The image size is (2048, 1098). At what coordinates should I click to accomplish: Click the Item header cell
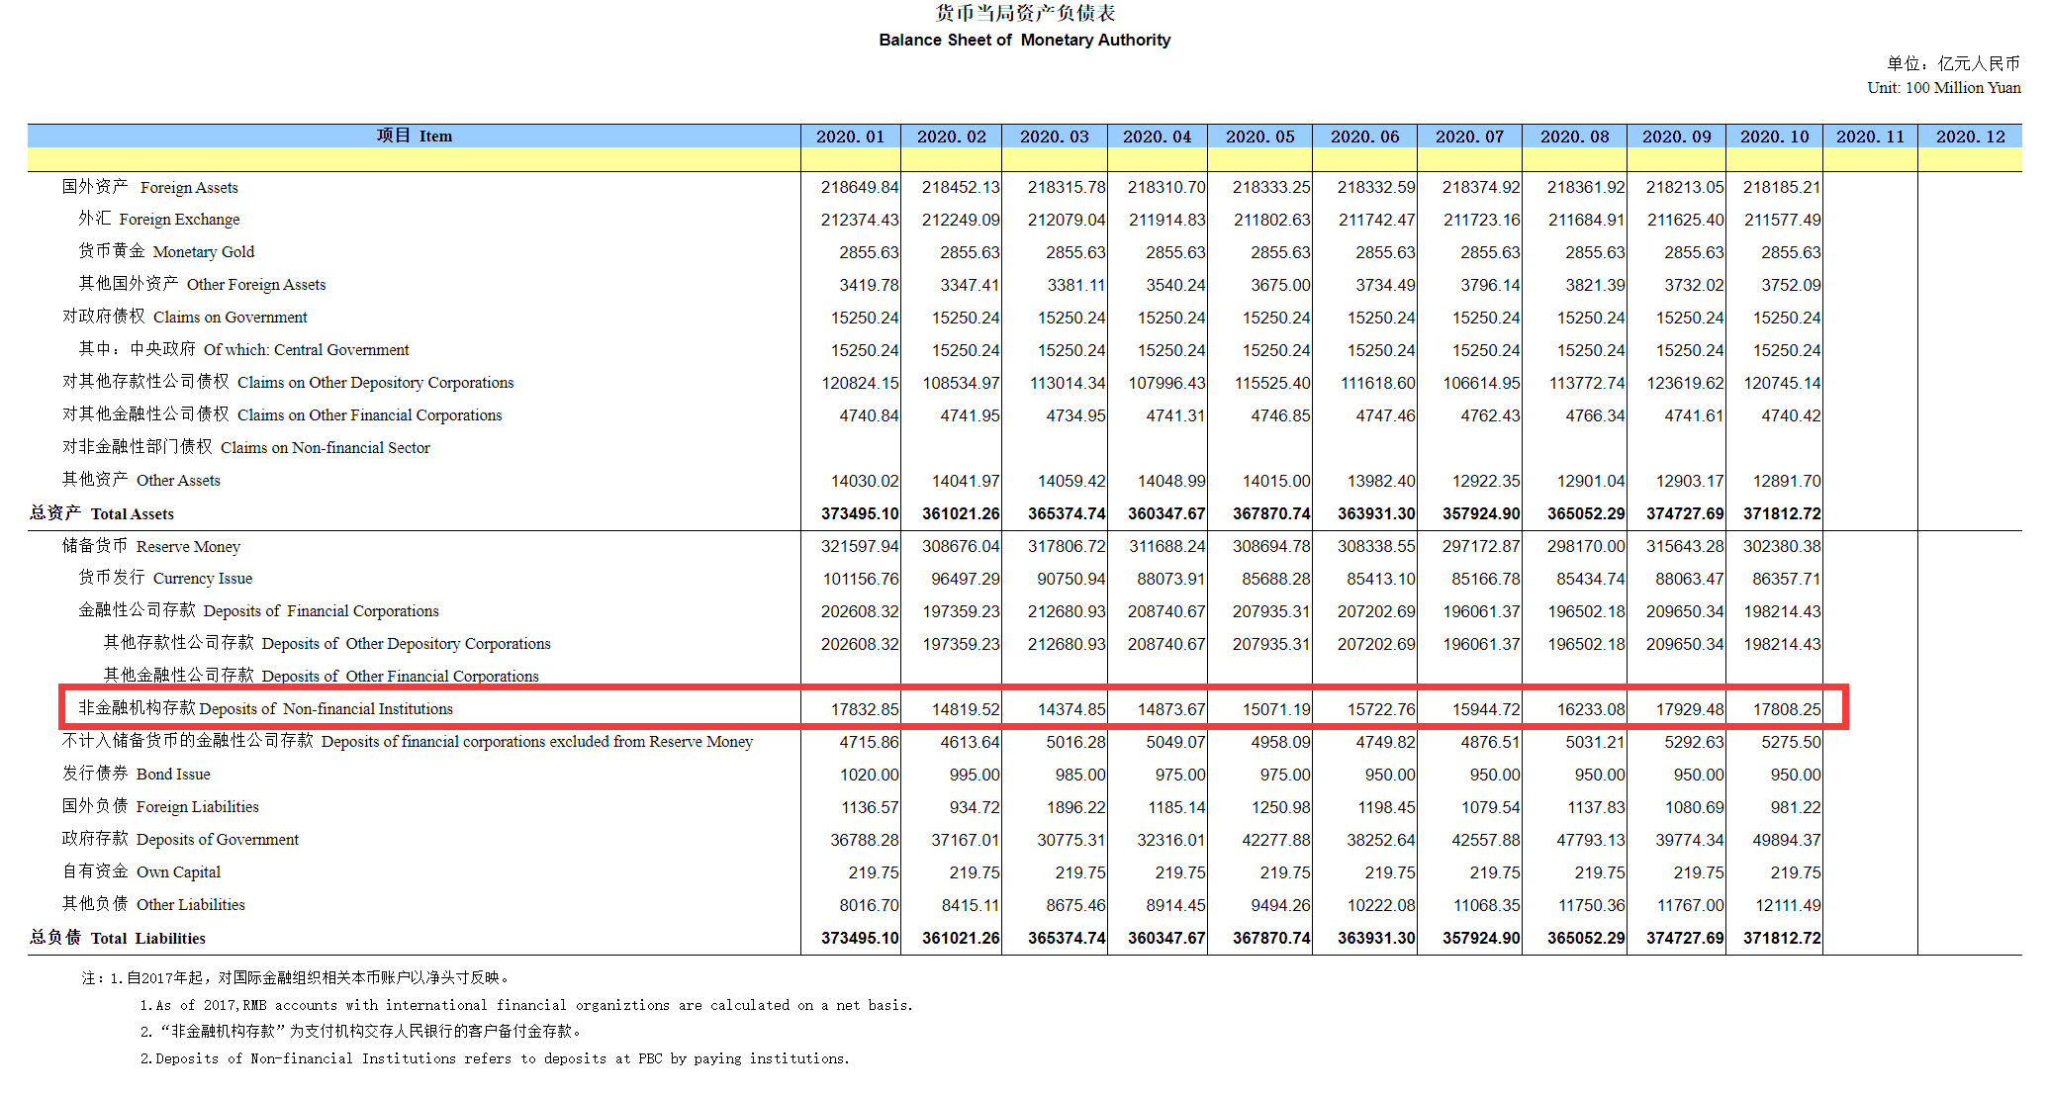pyautogui.click(x=414, y=137)
